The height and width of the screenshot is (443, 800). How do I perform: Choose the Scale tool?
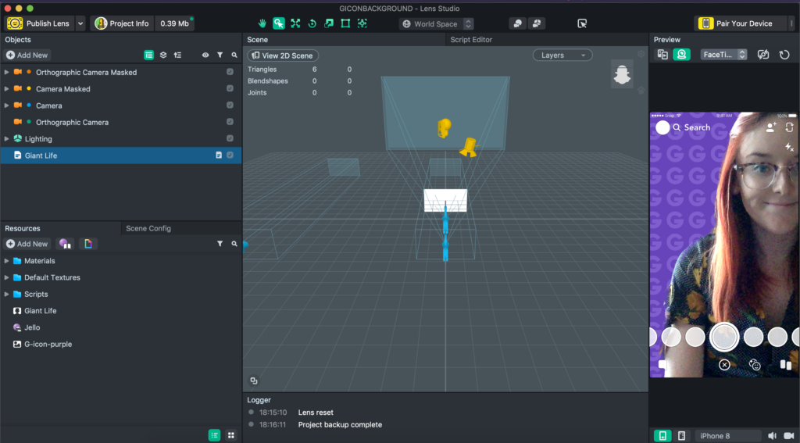pos(329,23)
